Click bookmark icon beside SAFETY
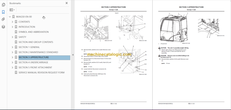 (x=16, y=37)
